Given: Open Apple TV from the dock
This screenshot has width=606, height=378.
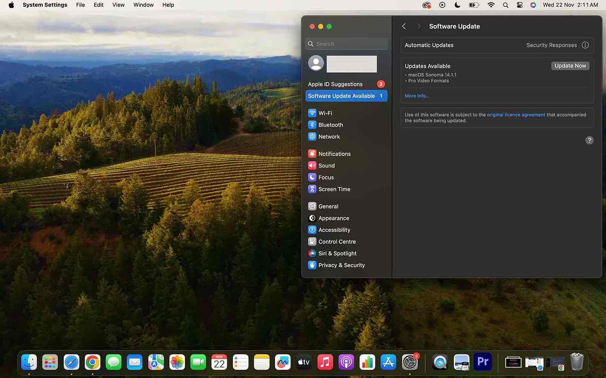Looking at the screenshot, I should click(304, 363).
